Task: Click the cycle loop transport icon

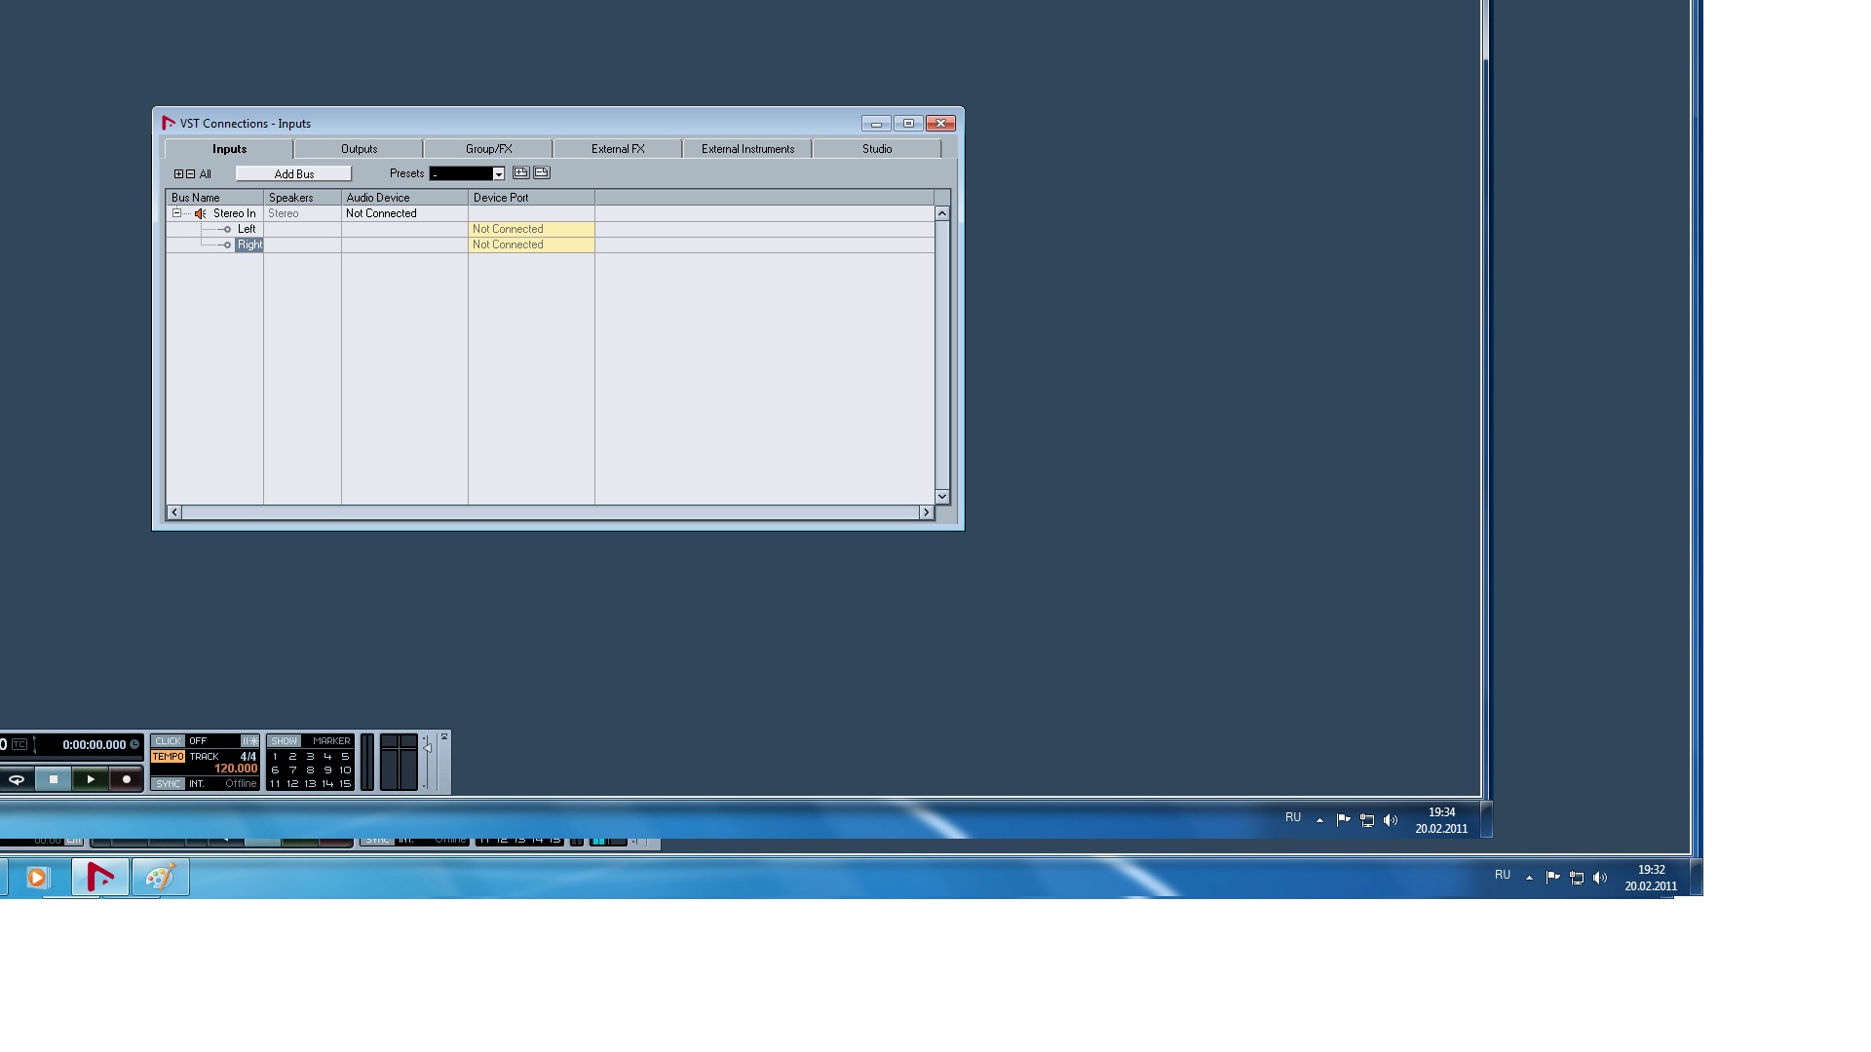Action: pos(17,779)
